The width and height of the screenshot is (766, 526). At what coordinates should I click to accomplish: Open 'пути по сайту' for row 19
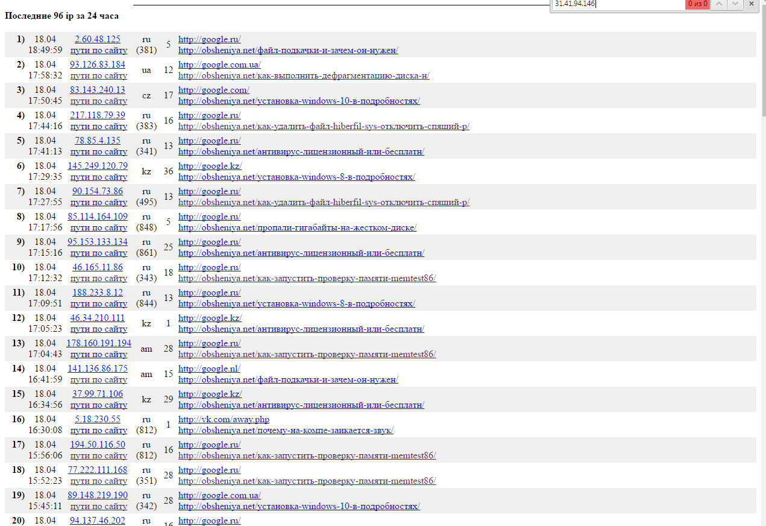(99, 506)
